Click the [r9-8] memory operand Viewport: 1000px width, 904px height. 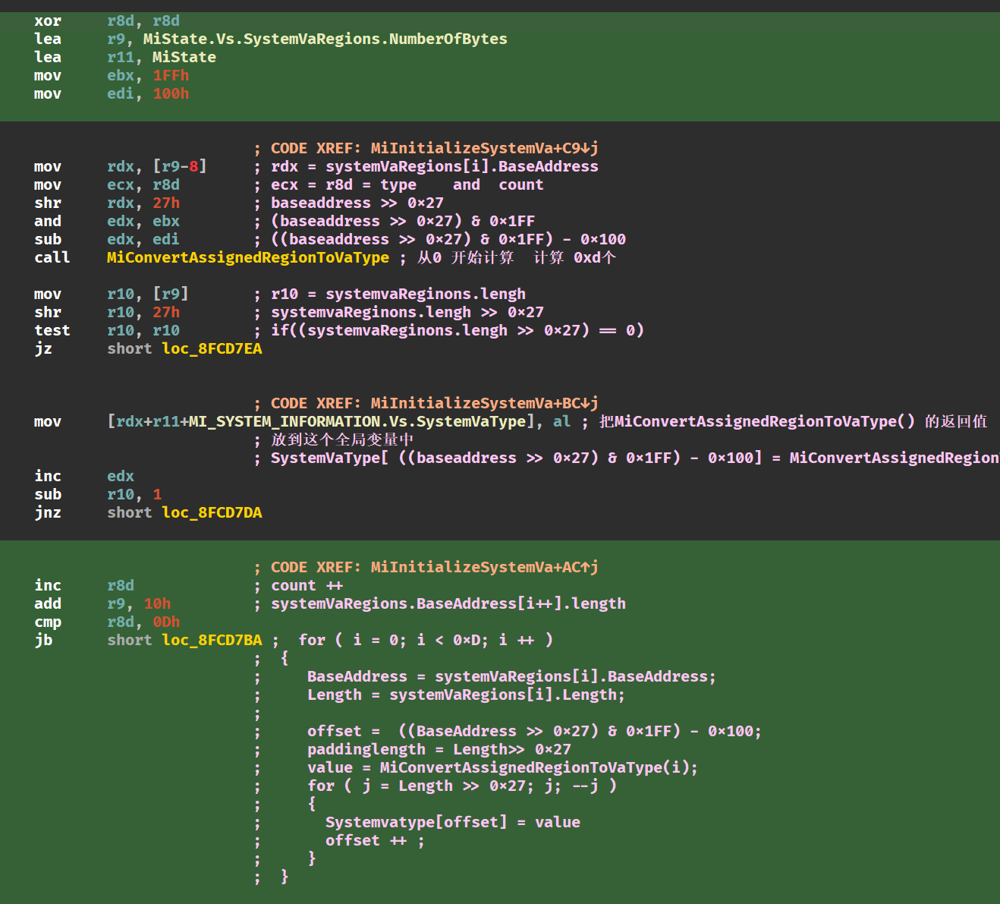pos(180,166)
